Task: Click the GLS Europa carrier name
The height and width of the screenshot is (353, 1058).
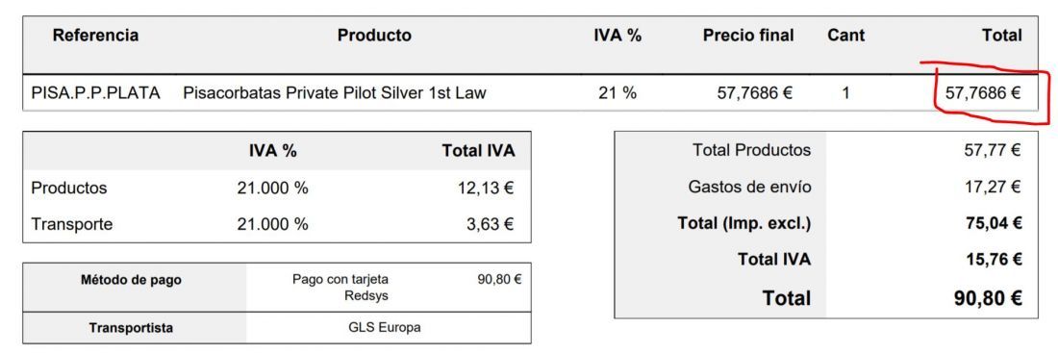Action: [x=385, y=327]
